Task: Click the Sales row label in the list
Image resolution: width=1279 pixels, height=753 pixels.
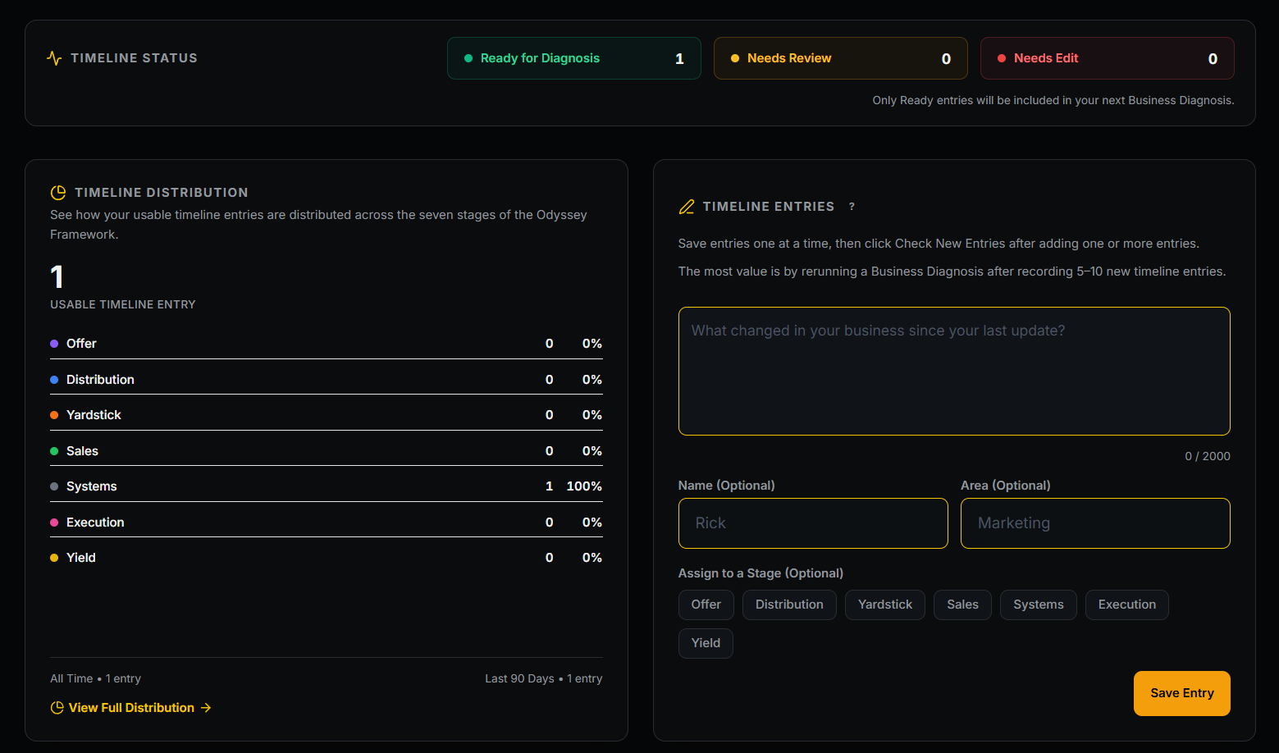Action: (82, 451)
